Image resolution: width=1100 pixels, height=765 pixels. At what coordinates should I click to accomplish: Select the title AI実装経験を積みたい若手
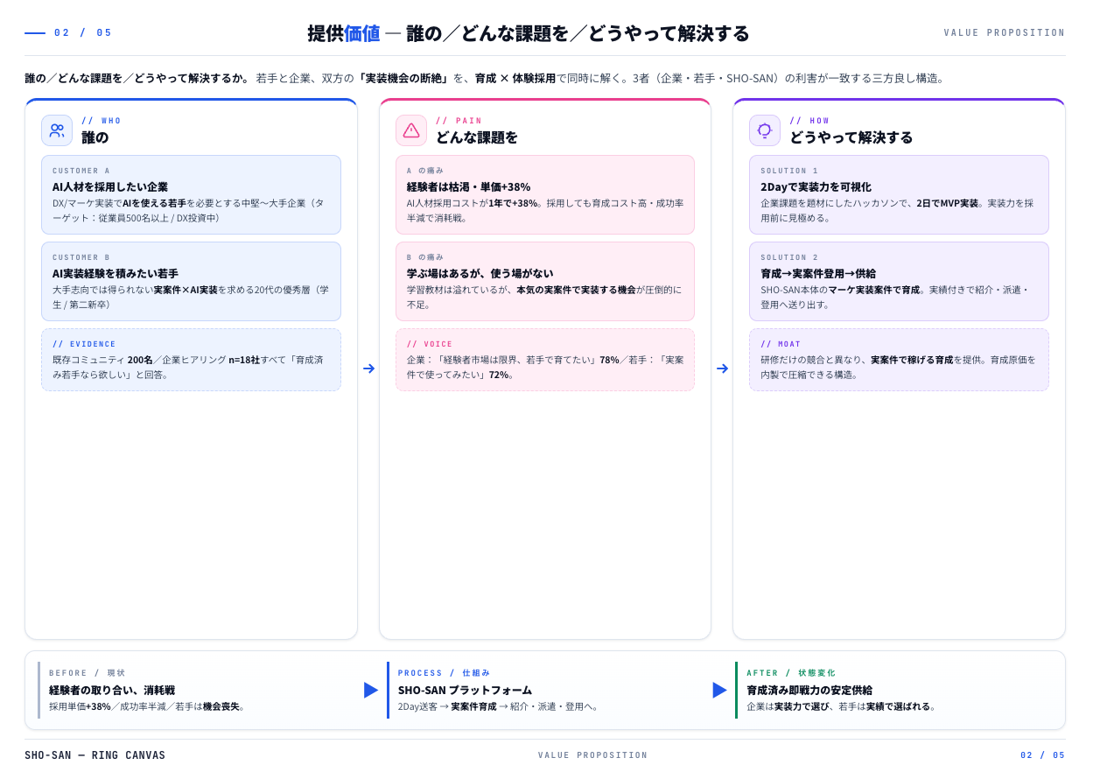(116, 273)
